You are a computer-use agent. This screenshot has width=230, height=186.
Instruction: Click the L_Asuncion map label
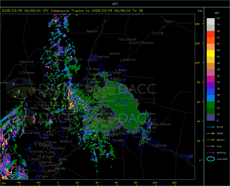128,60
